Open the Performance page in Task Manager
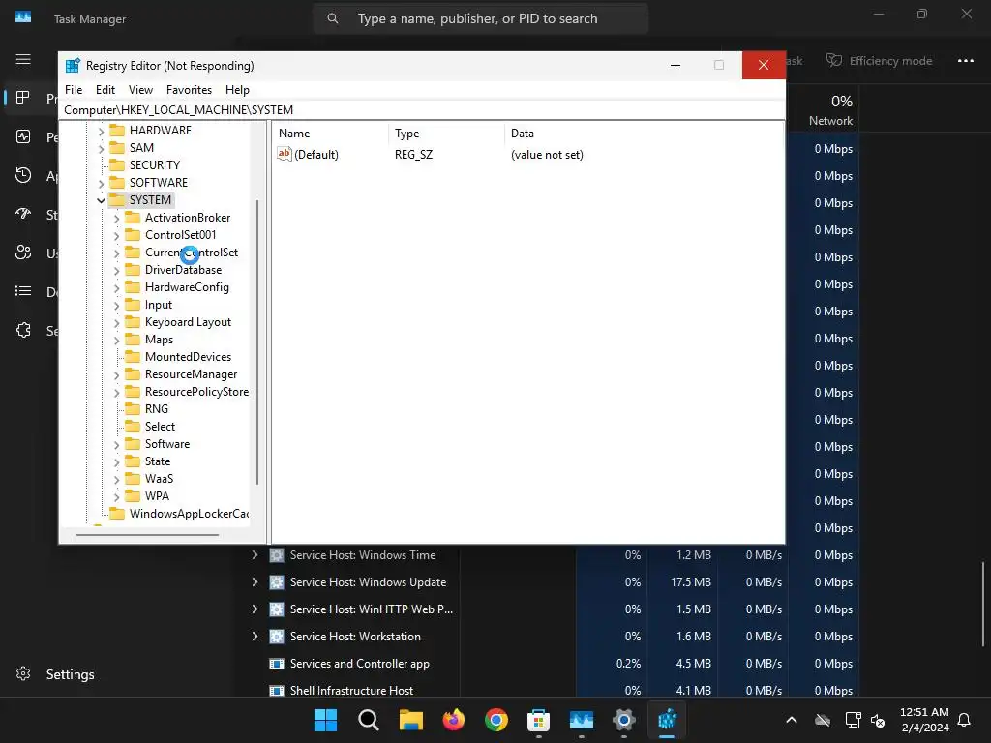Viewport: 991px width, 743px height. pos(23,136)
